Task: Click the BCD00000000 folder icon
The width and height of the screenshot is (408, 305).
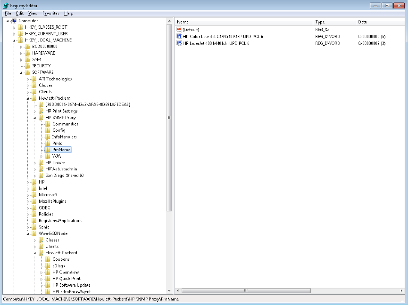Action: pos(27,47)
